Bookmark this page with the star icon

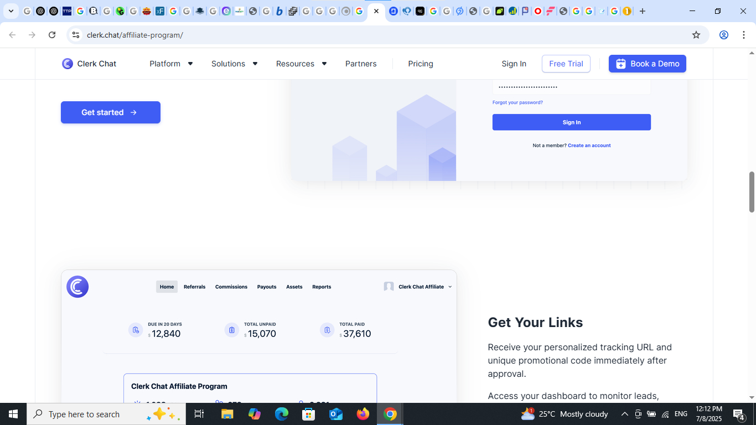pos(696,35)
